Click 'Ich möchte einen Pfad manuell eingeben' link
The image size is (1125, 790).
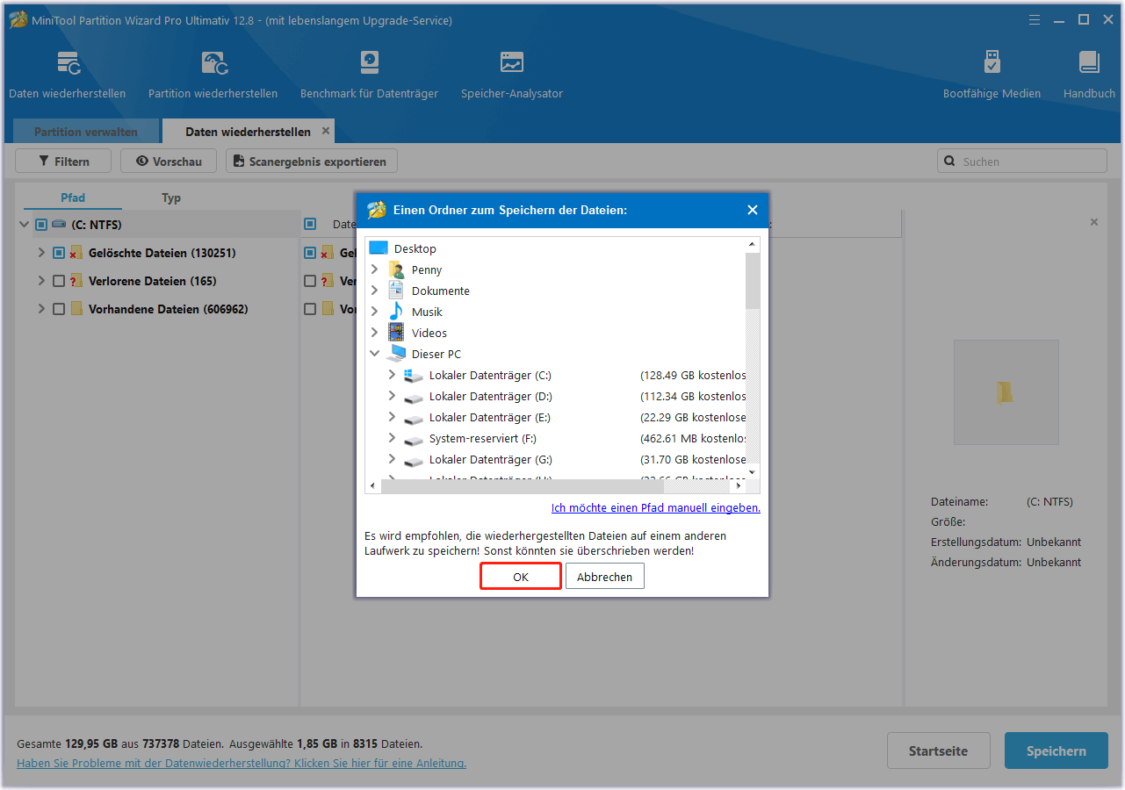656,507
